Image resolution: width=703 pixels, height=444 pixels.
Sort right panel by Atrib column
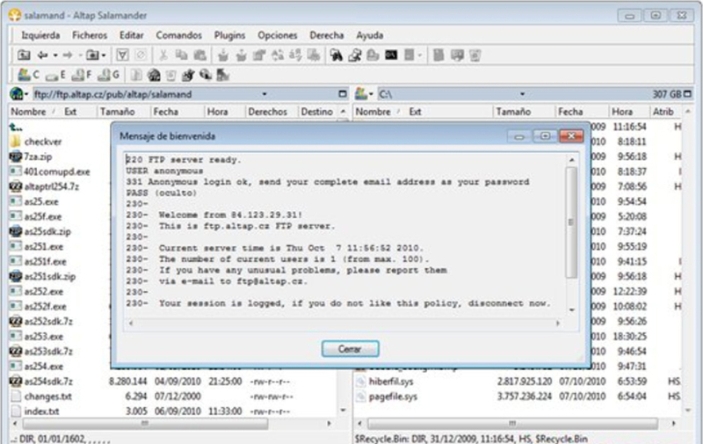(663, 112)
